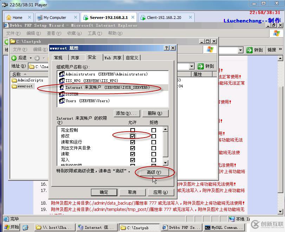Click the 删除(R) button

coord(155,113)
